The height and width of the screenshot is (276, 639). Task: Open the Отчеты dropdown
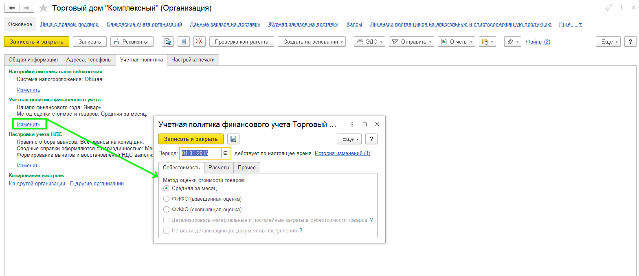(x=457, y=42)
